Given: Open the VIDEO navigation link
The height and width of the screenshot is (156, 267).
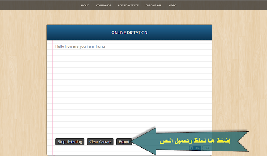Looking at the screenshot, I should (172, 5).
